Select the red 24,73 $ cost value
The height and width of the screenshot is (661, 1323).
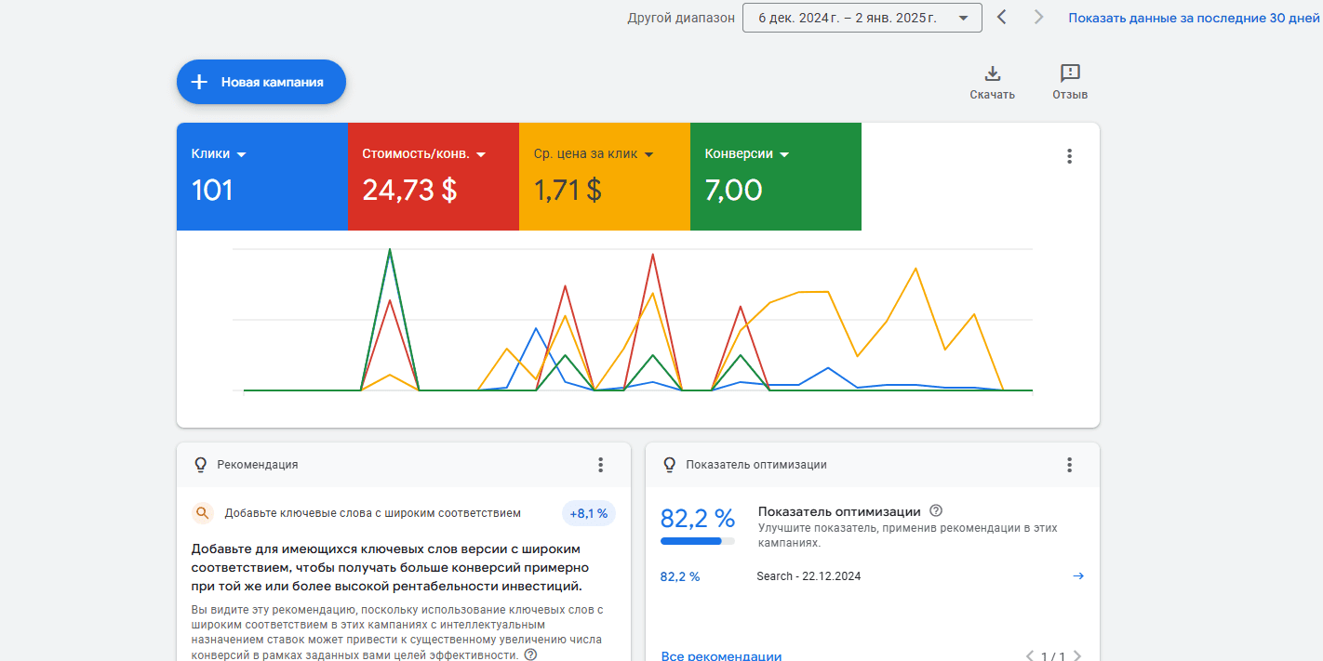point(409,191)
